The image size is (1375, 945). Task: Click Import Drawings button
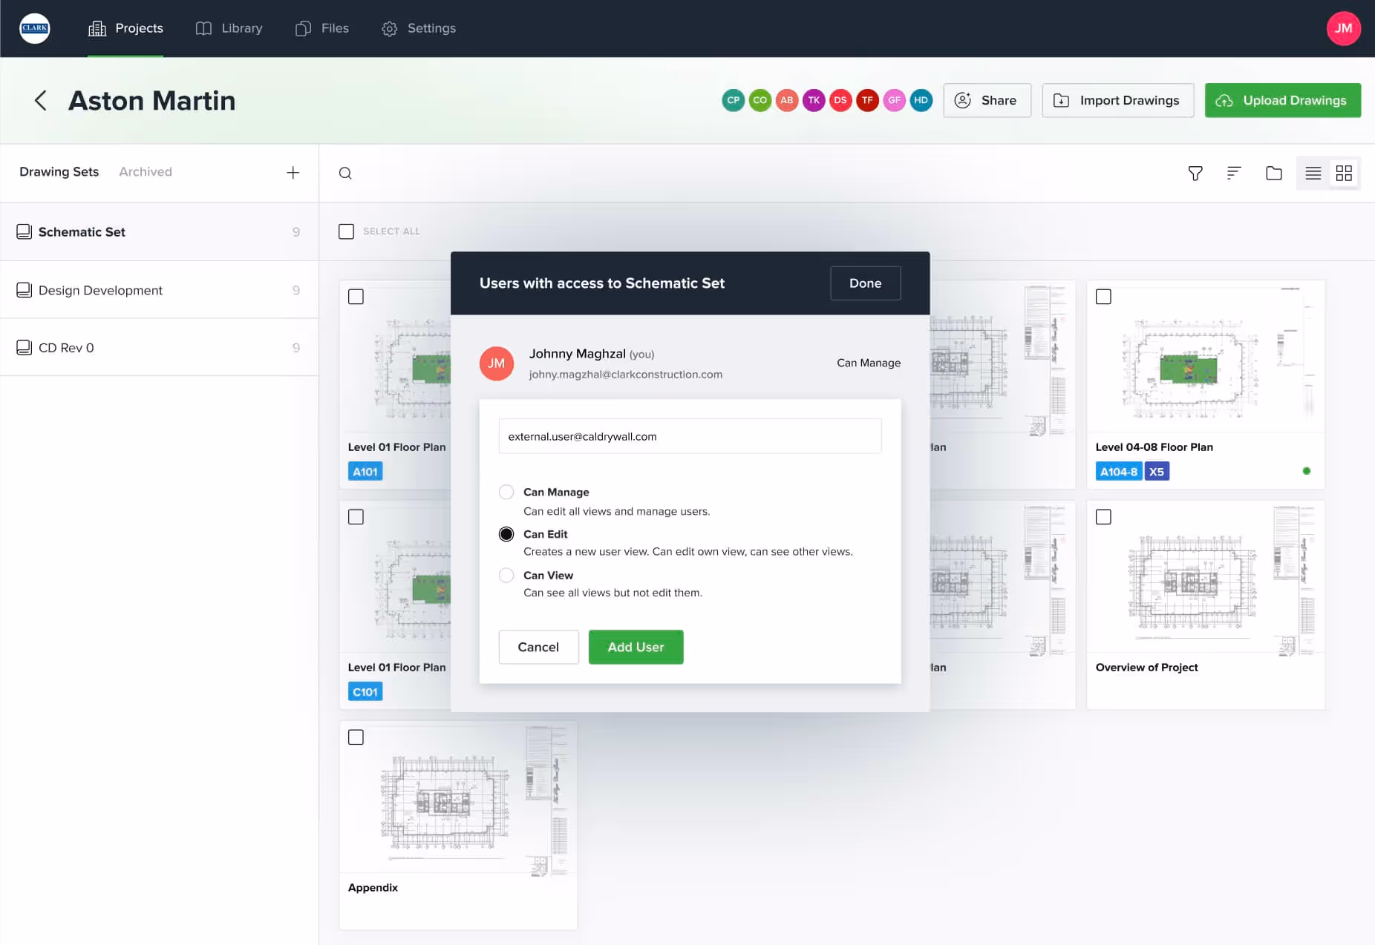click(x=1117, y=100)
